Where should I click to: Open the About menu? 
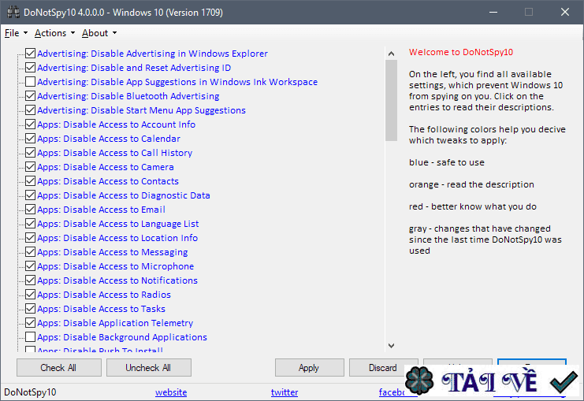point(99,33)
